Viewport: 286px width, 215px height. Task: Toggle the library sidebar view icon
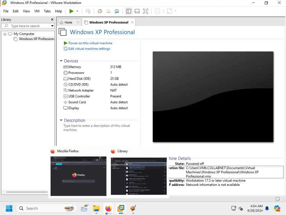(128, 11)
